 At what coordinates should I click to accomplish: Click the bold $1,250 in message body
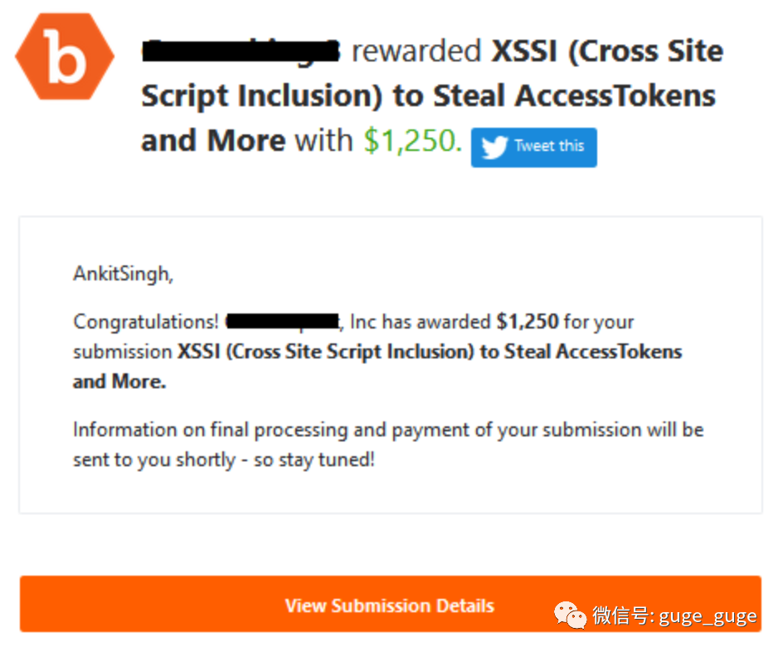[528, 322]
